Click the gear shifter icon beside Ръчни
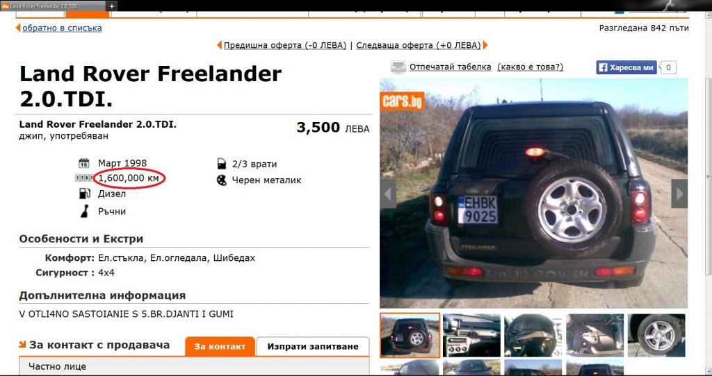This screenshot has height=376, width=712. click(84, 211)
